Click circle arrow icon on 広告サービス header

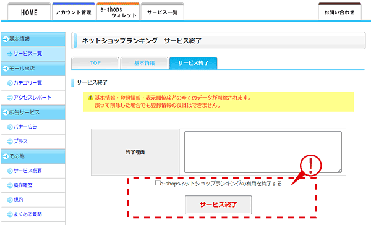click(6, 112)
